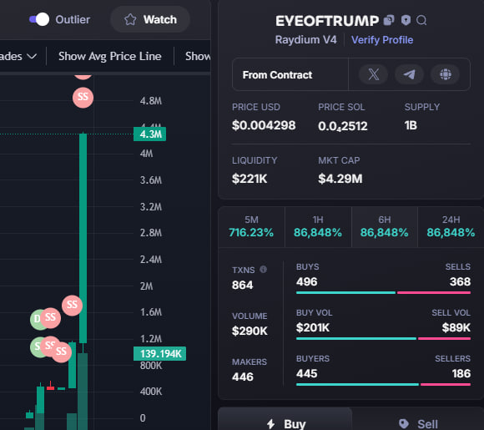484x430 pixels.
Task: Click the volume value $290K
Action: tap(250, 331)
